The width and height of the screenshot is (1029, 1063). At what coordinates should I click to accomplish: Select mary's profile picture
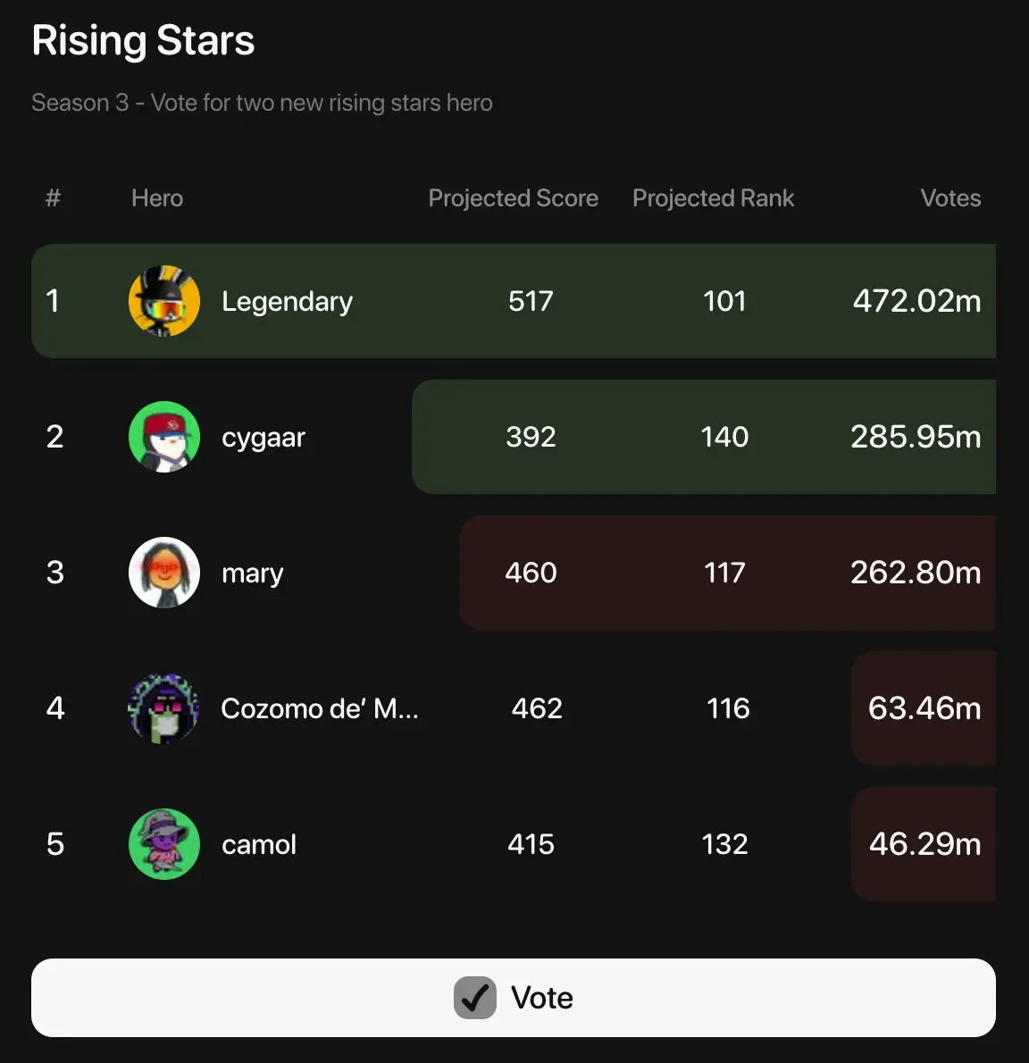(164, 573)
